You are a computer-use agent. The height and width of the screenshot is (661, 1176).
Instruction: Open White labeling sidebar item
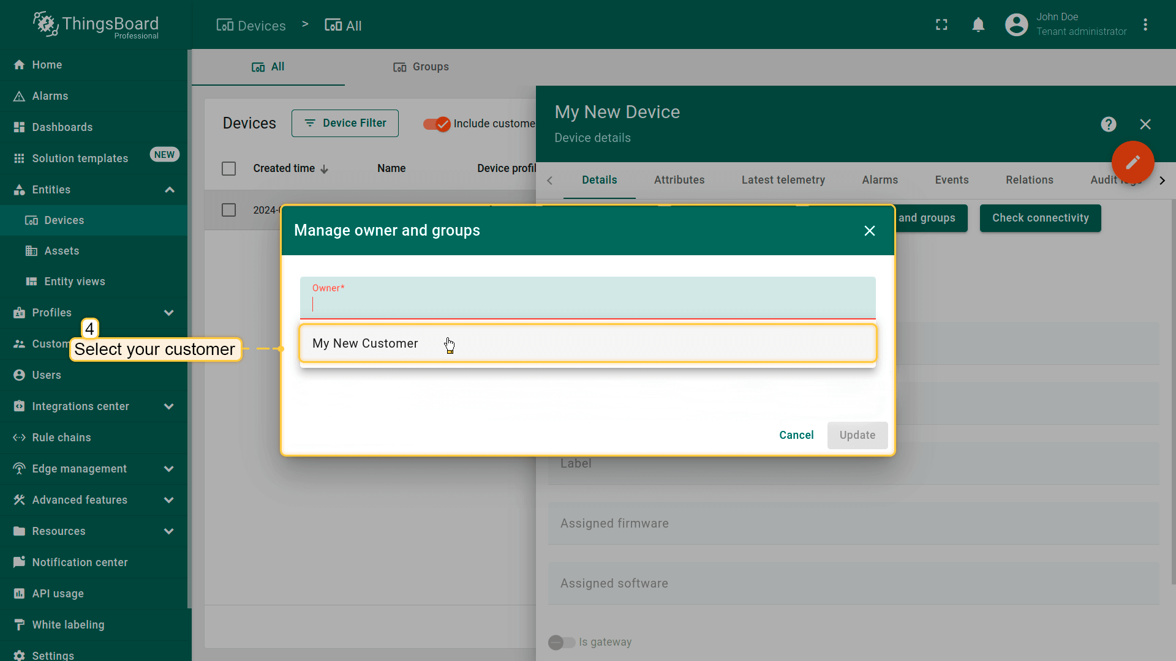click(x=68, y=625)
